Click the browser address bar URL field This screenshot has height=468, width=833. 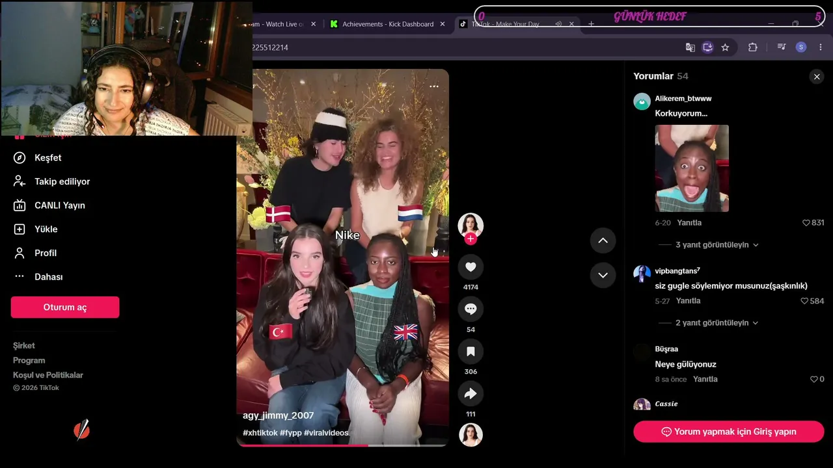pyautogui.click(x=465, y=47)
